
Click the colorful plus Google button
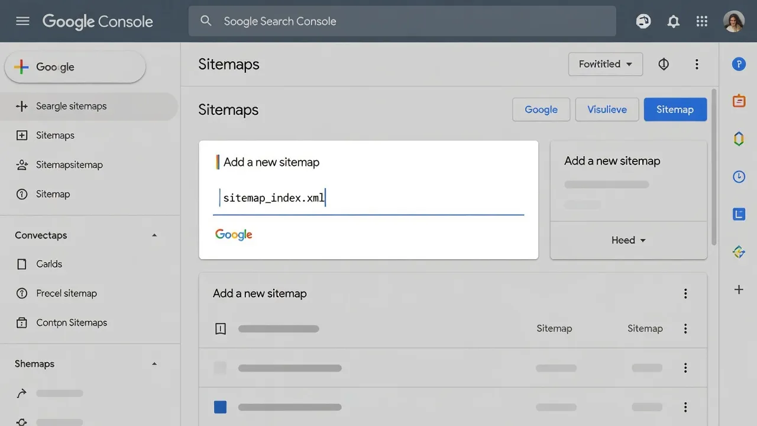point(75,67)
